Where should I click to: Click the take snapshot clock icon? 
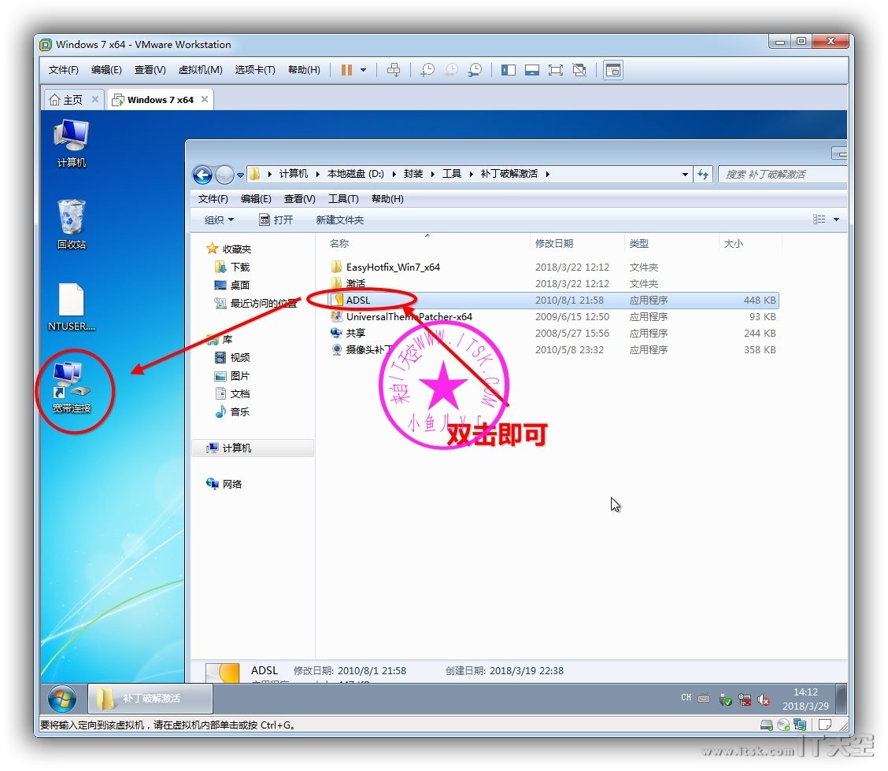427,70
